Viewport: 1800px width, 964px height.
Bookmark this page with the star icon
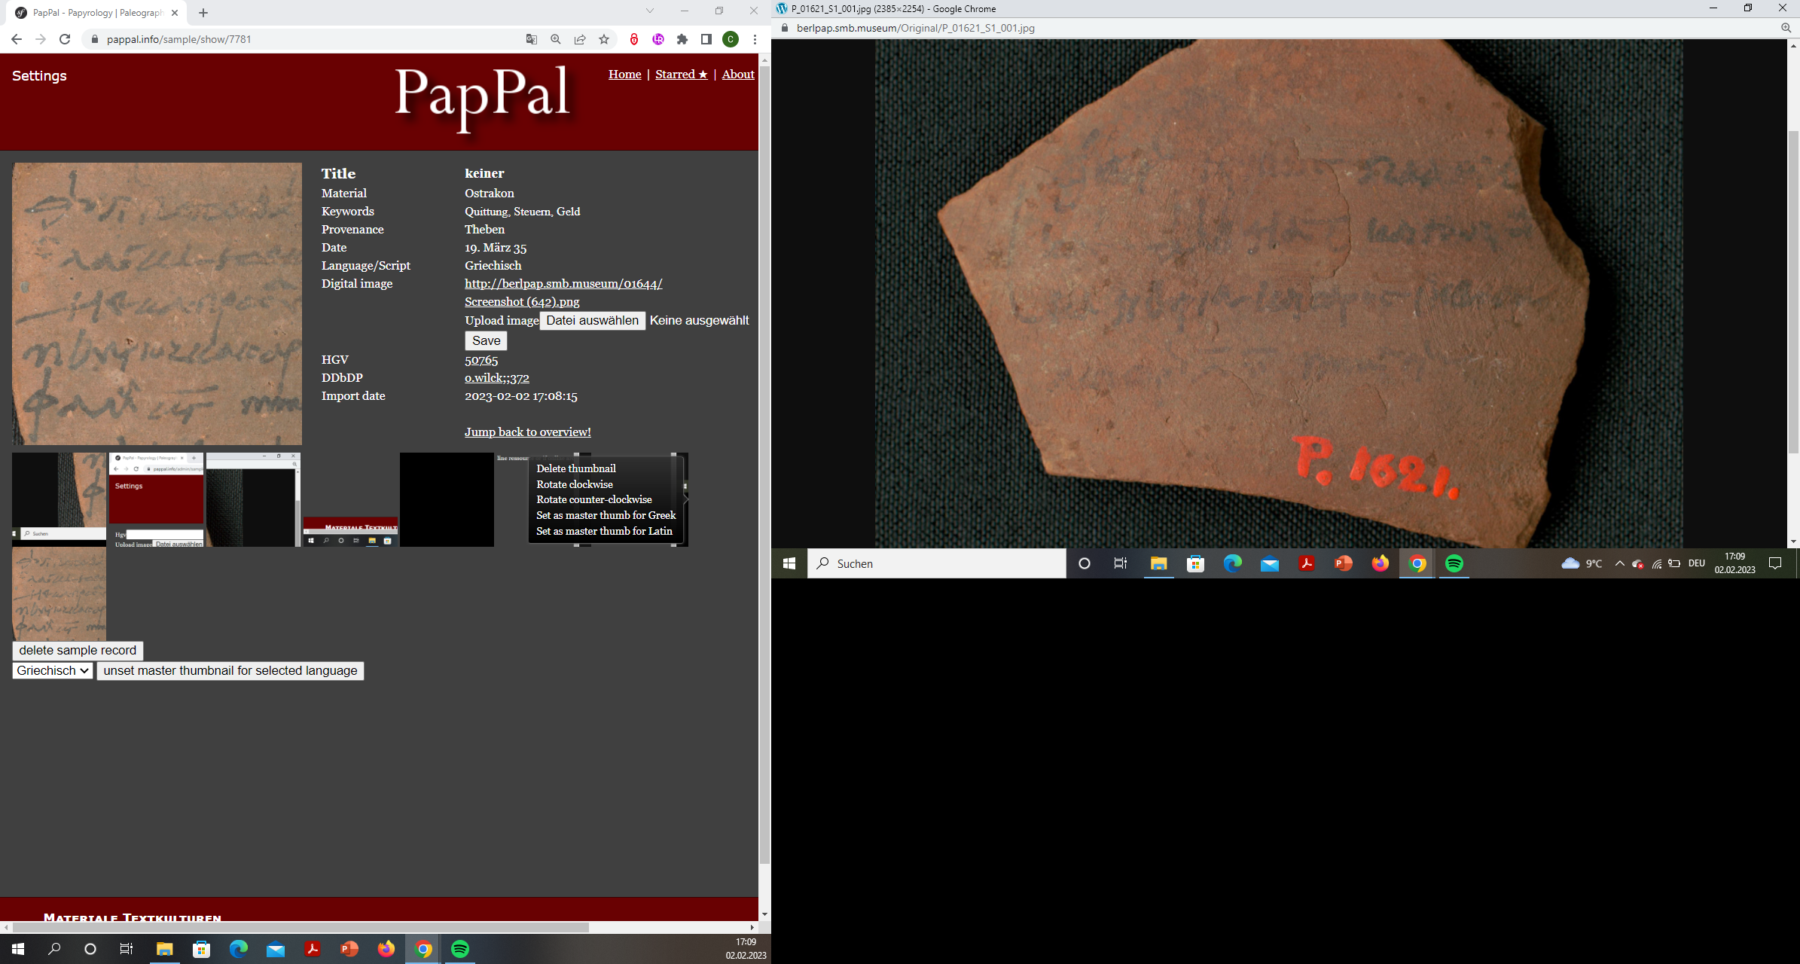coord(604,39)
